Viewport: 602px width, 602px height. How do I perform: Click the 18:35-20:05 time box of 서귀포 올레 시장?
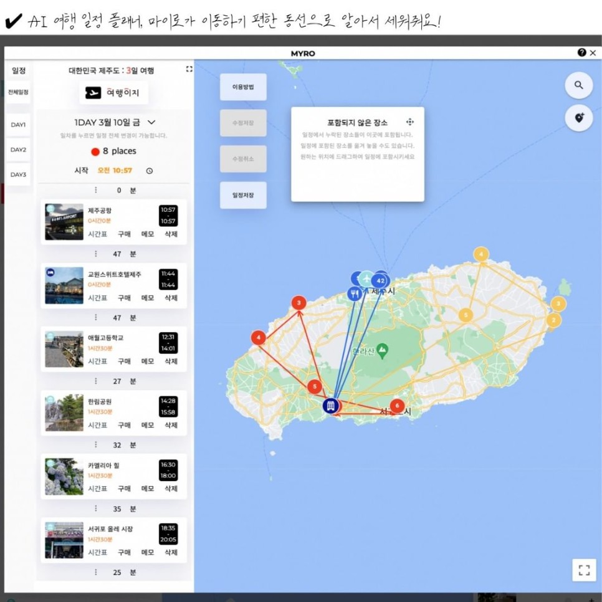[x=168, y=533]
